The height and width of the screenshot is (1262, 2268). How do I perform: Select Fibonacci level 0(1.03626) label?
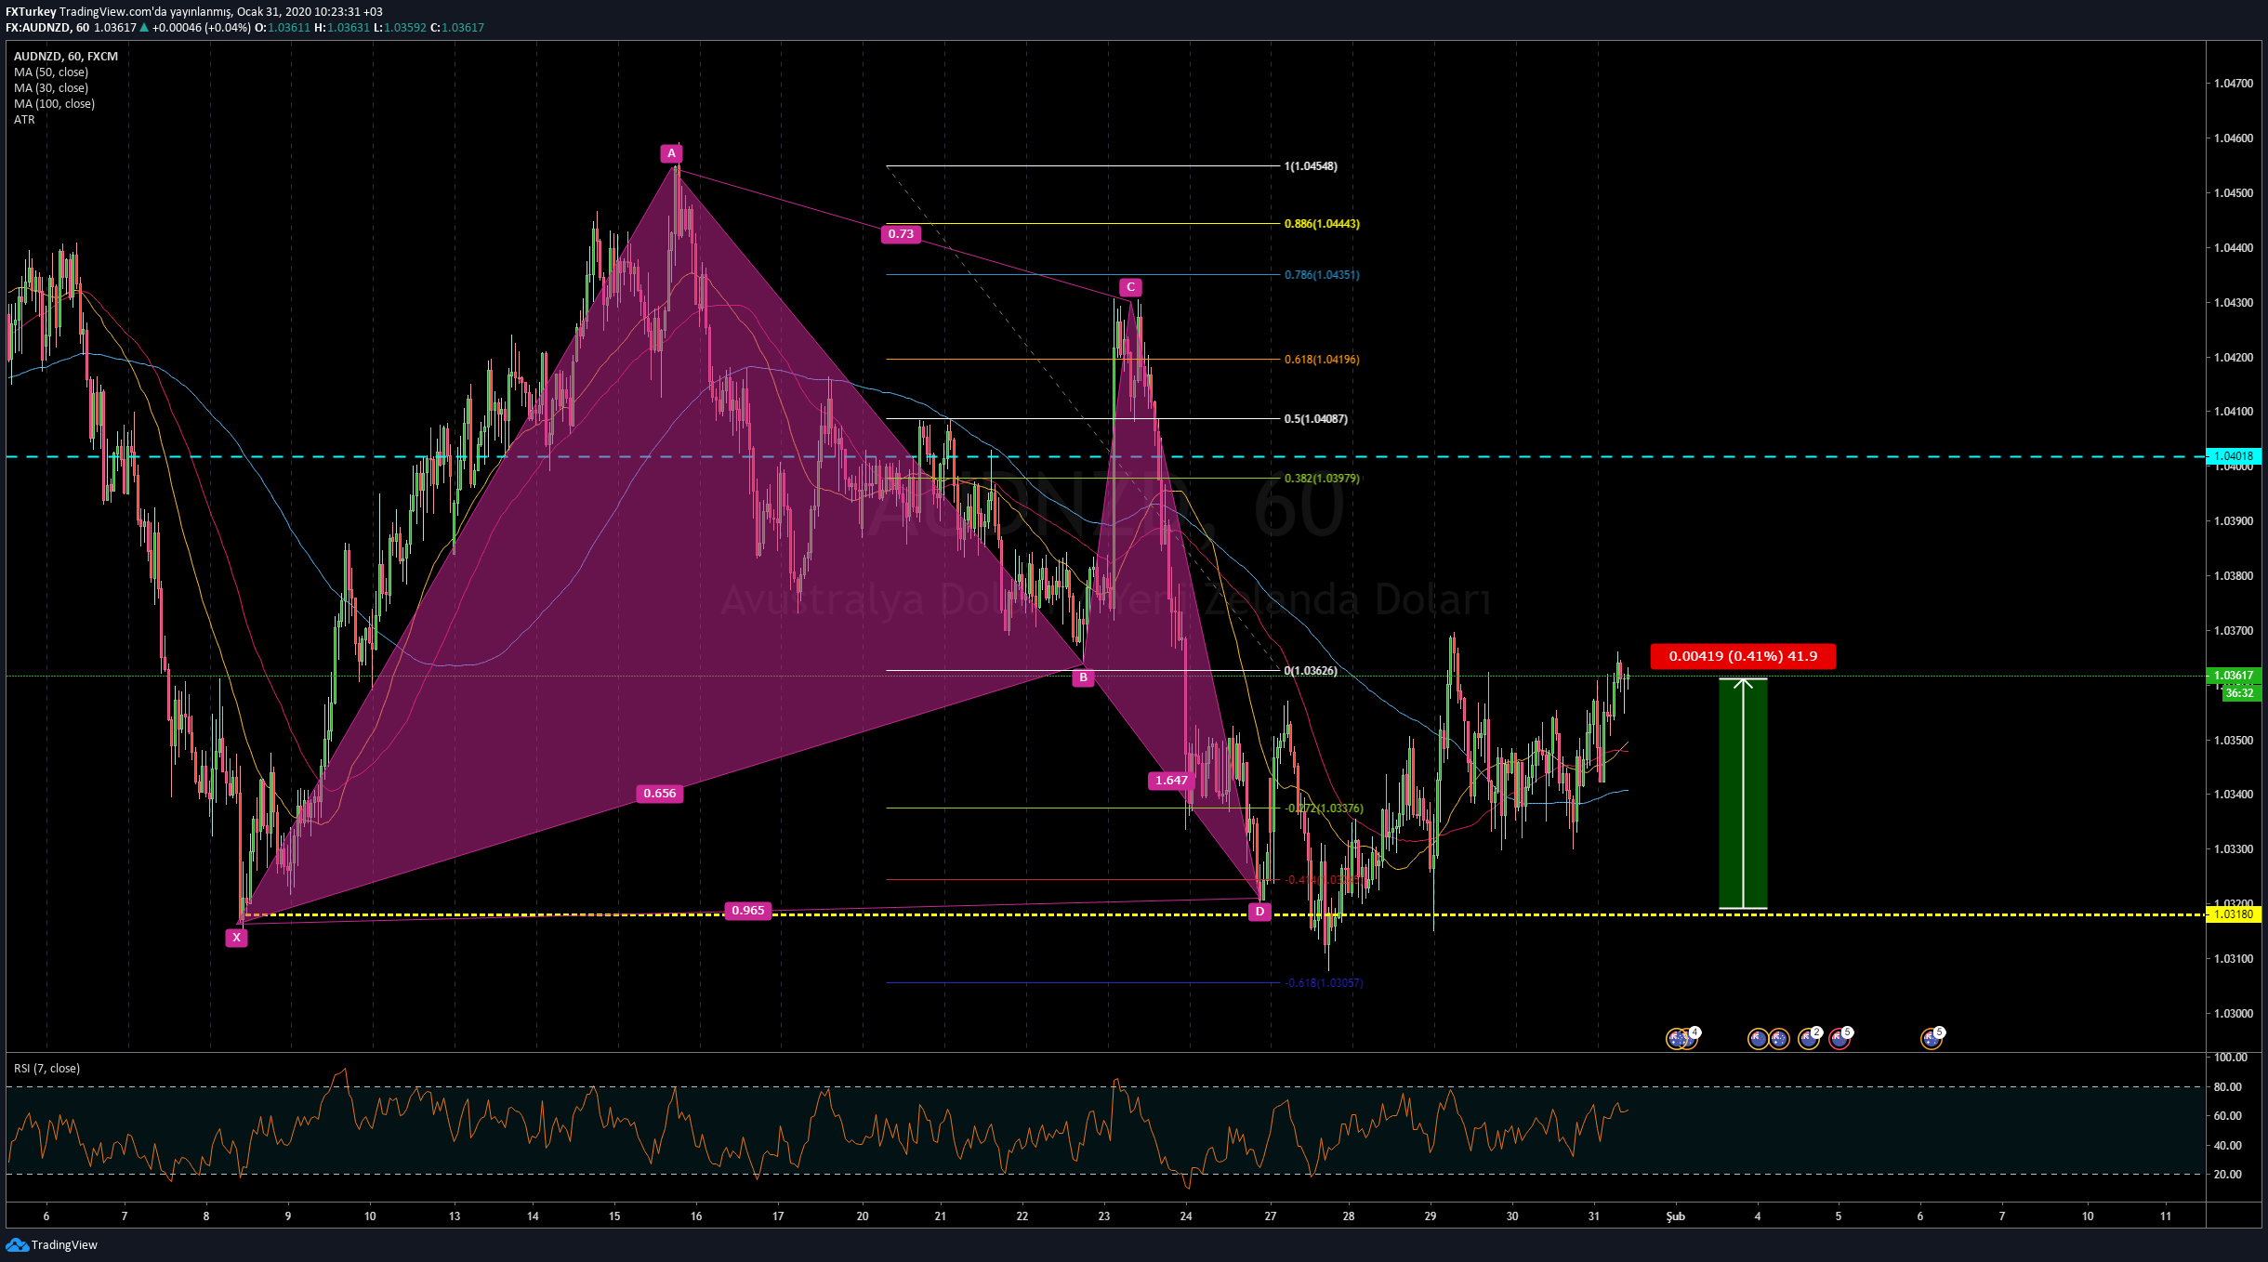1311,671
